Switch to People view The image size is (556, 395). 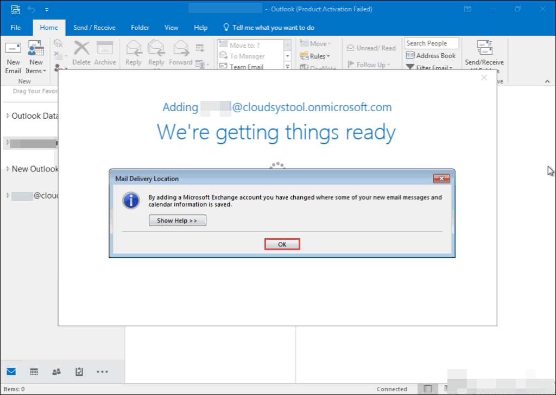click(56, 372)
